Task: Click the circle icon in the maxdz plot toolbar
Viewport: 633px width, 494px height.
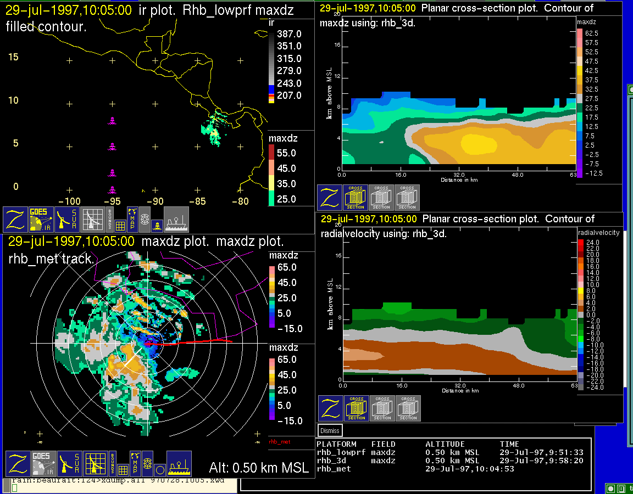Action: click(159, 470)
